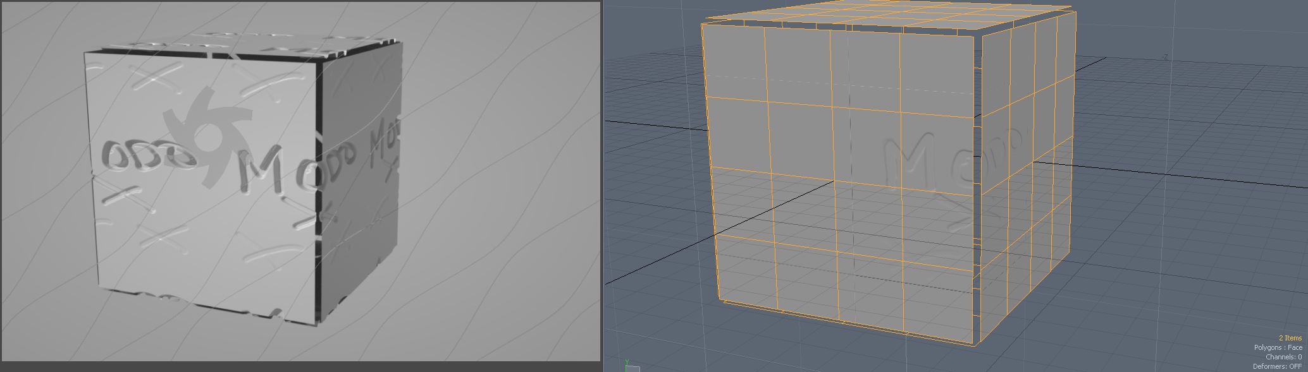Viewport: 1308px width, 372px height.
Task: Click the "Deformers: OFF" status text
Action: (1278, 366)
